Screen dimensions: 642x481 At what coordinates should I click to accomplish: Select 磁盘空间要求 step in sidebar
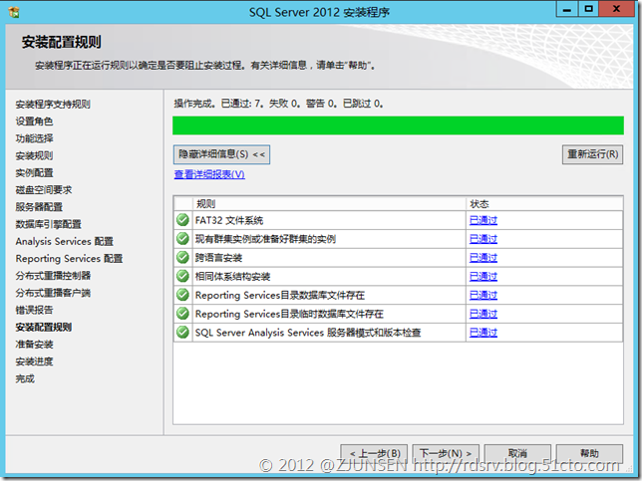click(x=44, y=190)
